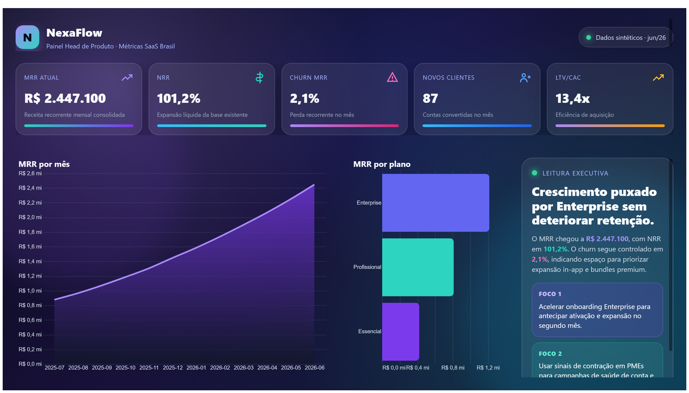Click Perda recorrente no mês caption
This screenshot has width=689, height=393.
(322, 115)
